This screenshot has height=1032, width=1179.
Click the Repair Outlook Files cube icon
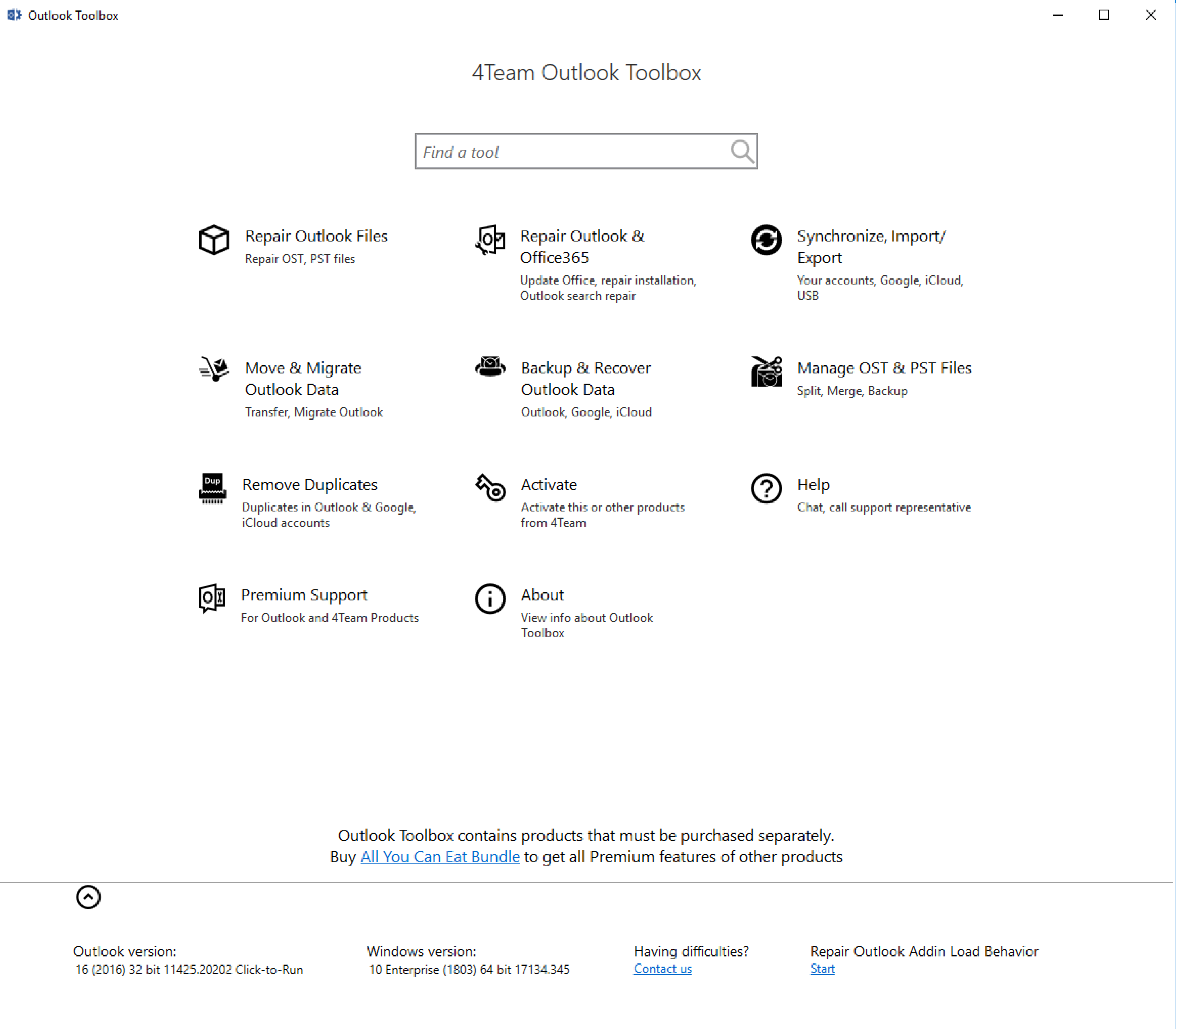tap(214, 239)
